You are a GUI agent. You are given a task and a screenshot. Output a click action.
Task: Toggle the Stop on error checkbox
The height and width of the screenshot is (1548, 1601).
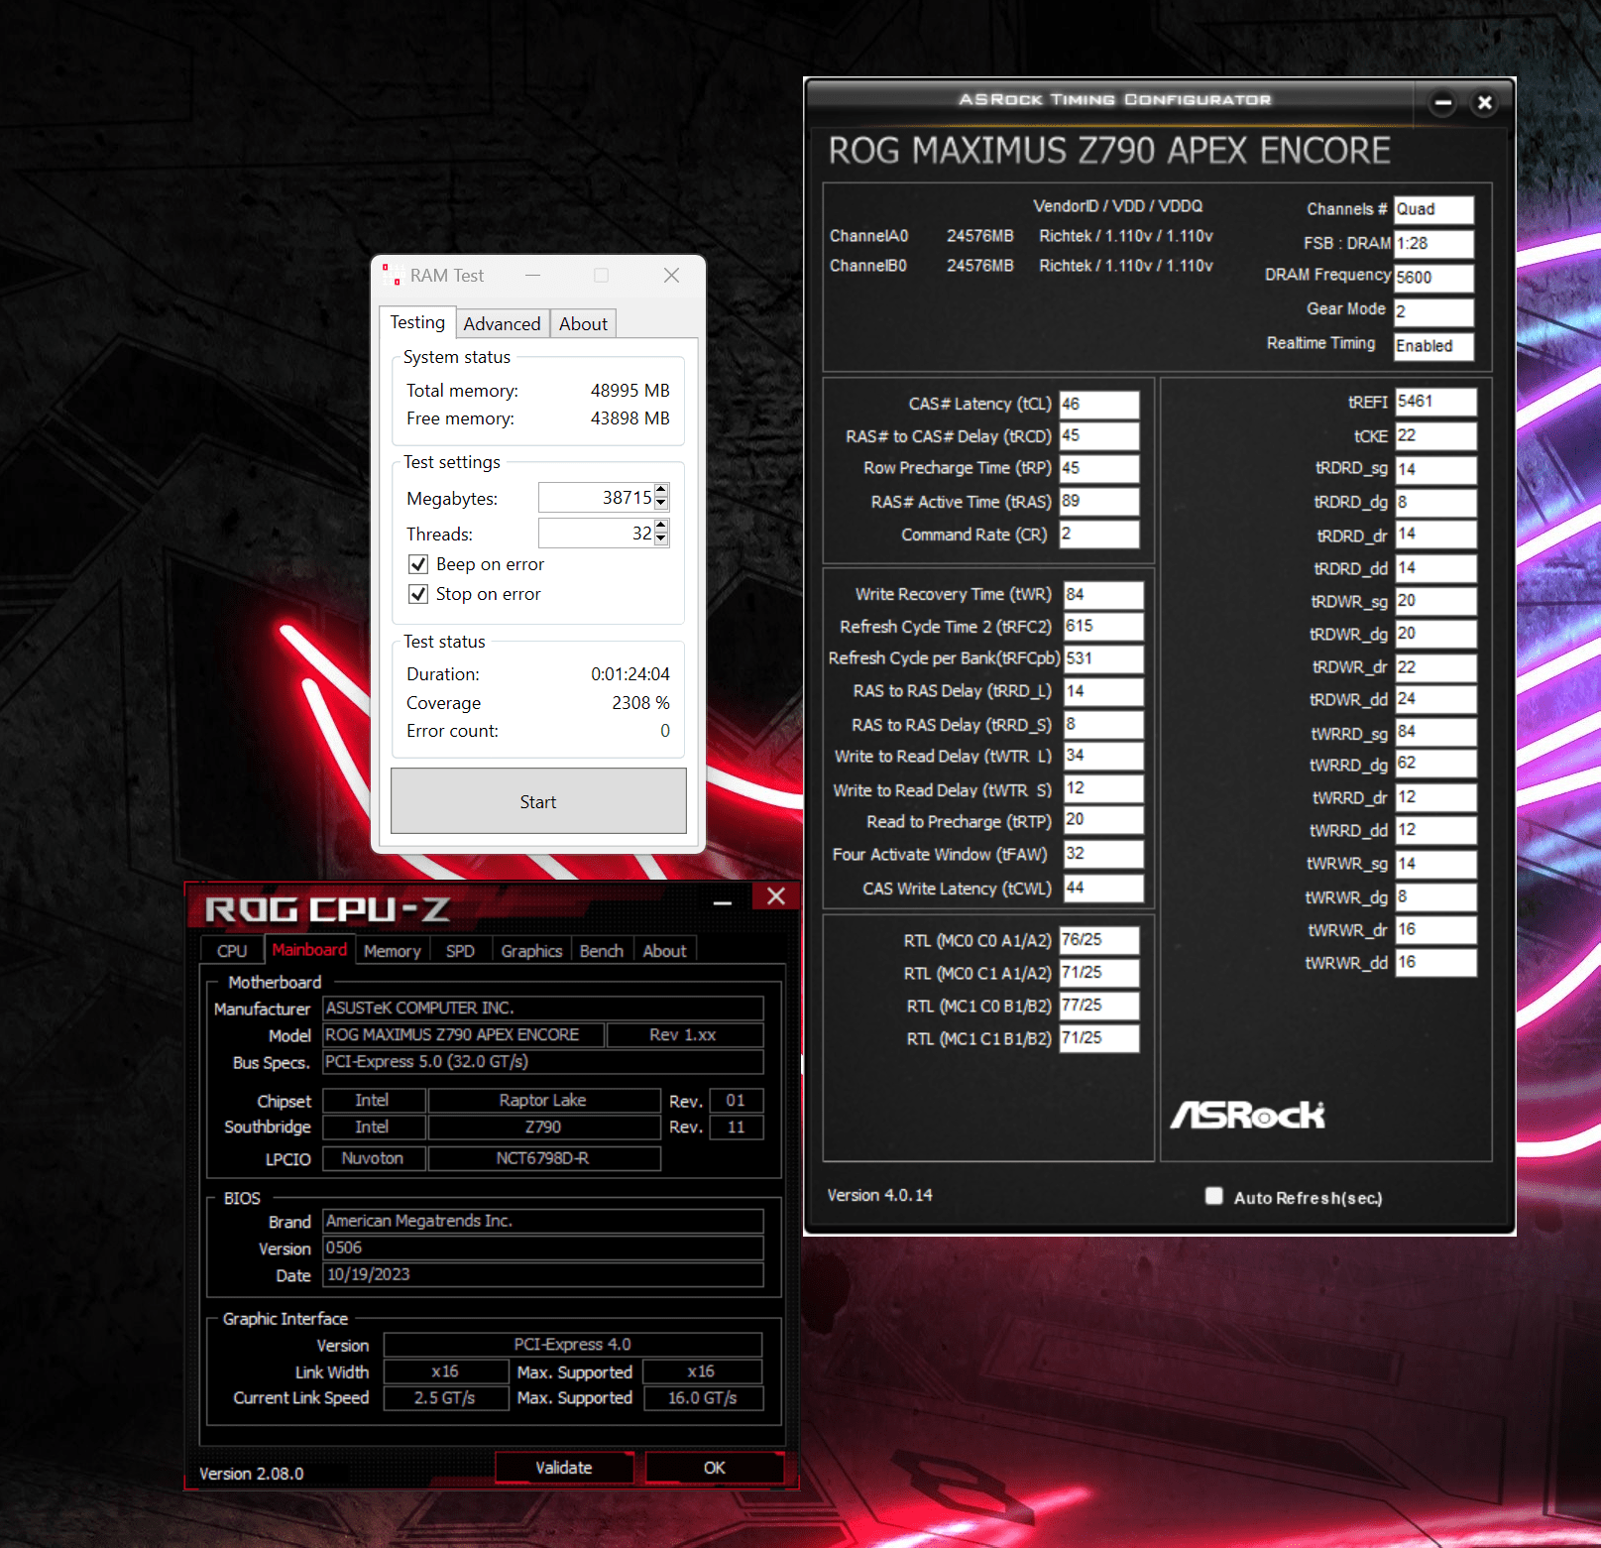click(x=418, y=594)
